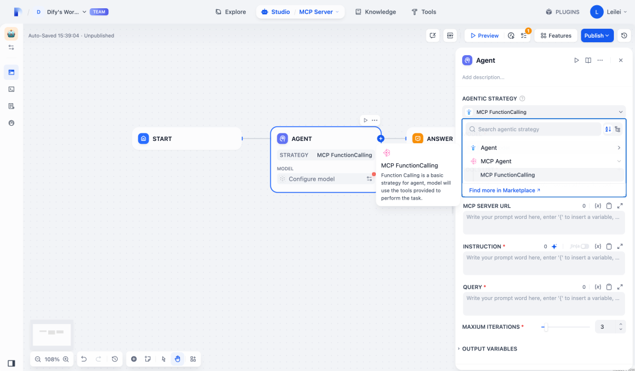Viewport: 635px width, 371px height.
Task: Run the Agent node with the play icon
Action: click(x=576, y=60)
